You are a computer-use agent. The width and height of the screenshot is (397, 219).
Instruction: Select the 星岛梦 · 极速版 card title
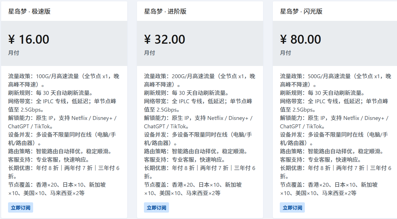click(30, 11)
